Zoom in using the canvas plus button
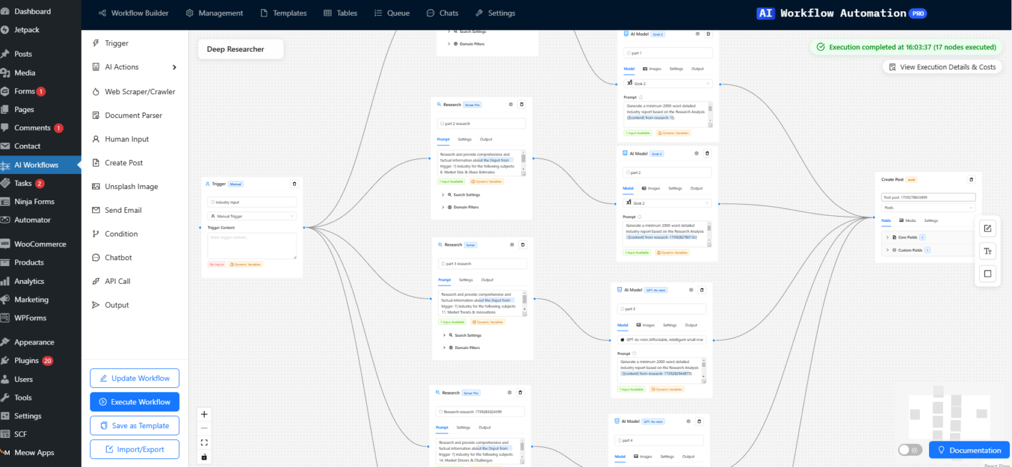Screen dimensions: 1012x467 coord(204,414)
